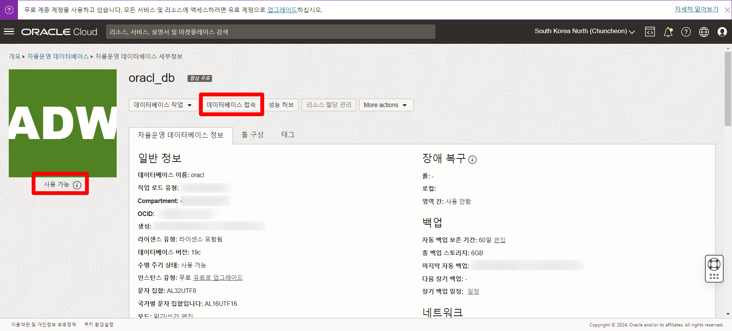
Task: Switch to the 태그 tab
Action: click(x=288, y=135)
